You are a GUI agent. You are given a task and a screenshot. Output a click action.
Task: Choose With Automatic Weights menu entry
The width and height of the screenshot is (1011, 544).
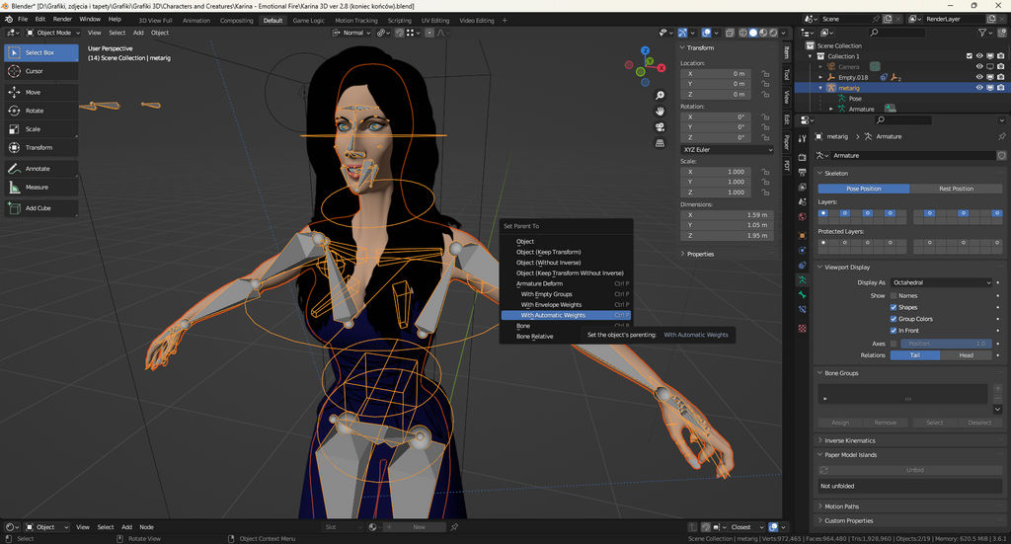pos(554,315)
